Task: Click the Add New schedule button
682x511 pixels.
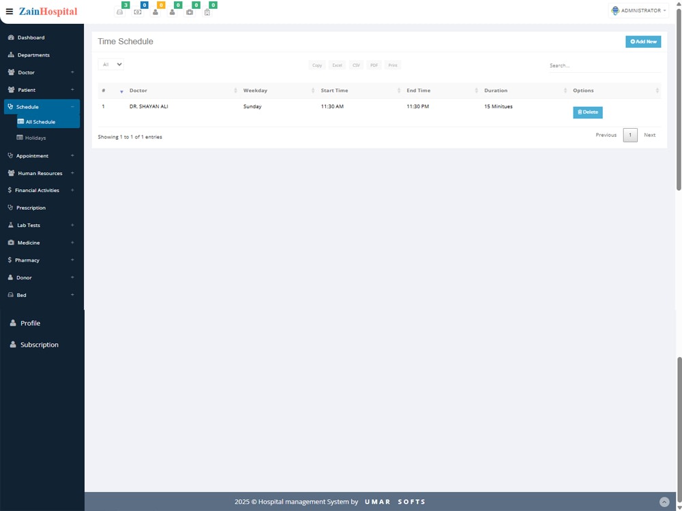Action: (643, 42)
